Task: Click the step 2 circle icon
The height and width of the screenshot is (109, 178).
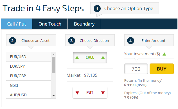Action: click(12, 41)
